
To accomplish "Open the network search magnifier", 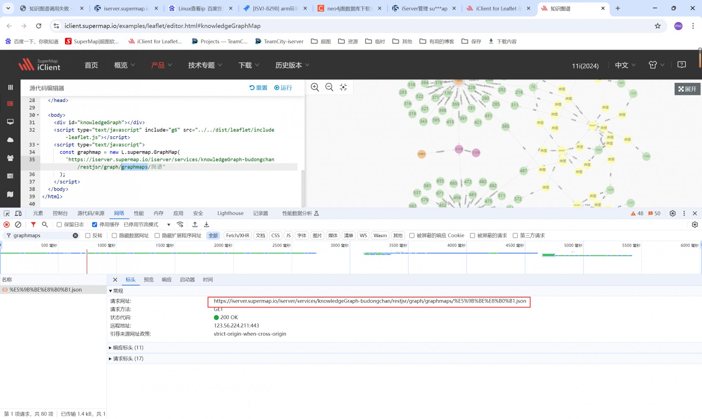I will coord(45,224).
